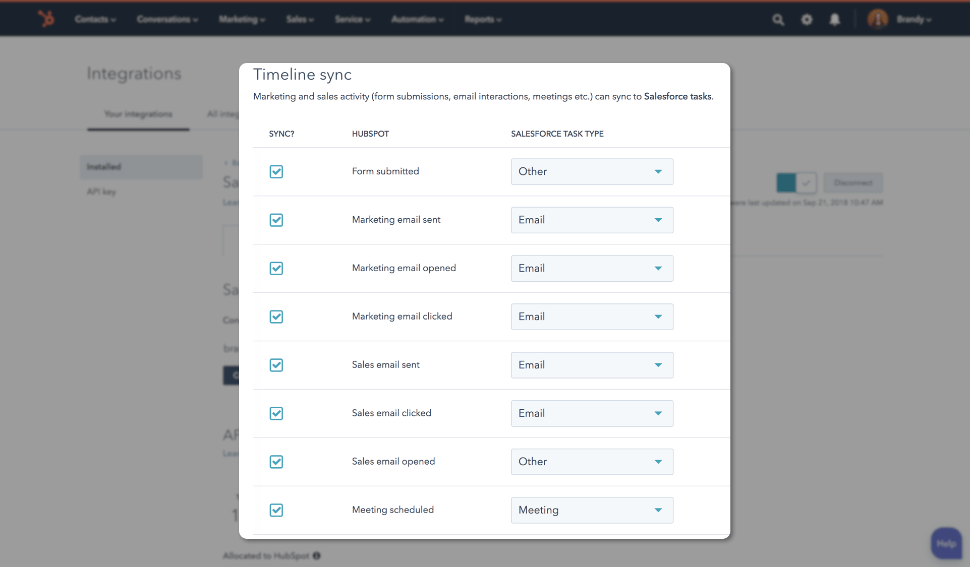Click the info icon next to Allocated to HubSpot
Image resolution: width=970 pixels, height=567 pixels.
[x=317, y=556]
